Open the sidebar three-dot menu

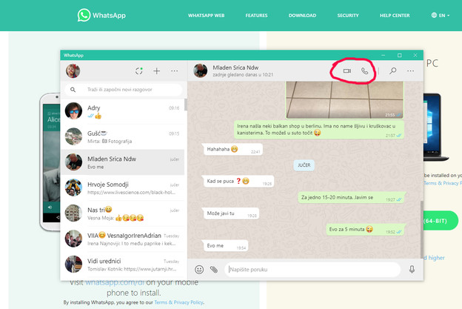[x=175, y=70]
